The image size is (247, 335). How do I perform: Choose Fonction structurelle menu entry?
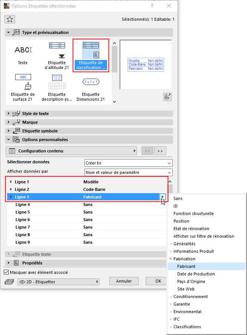193,214
